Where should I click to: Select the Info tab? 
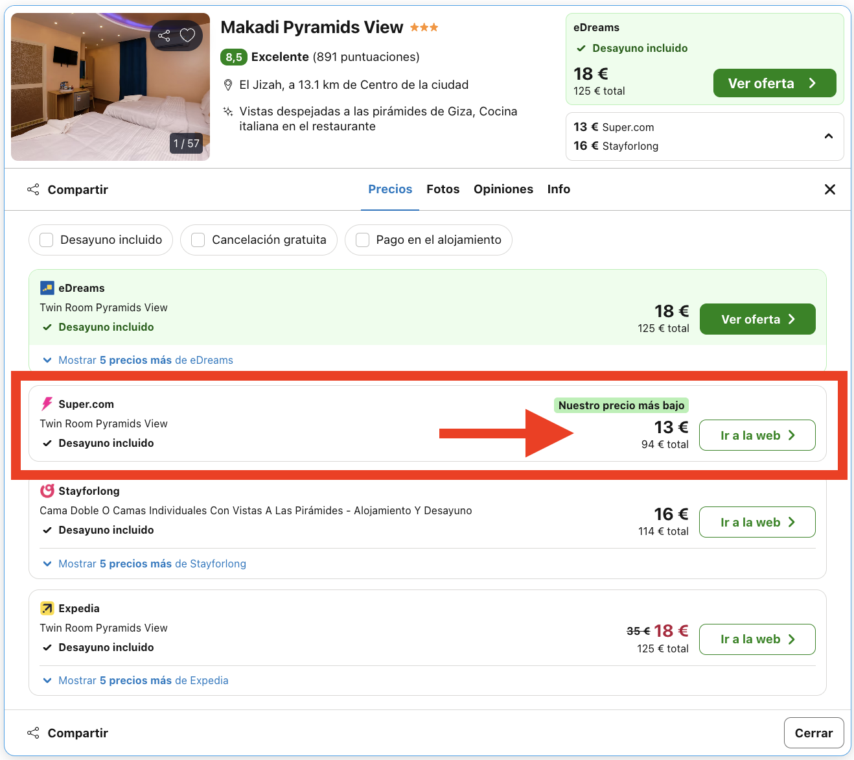[559, 189]
